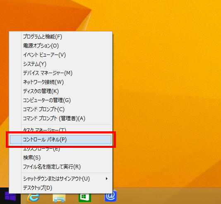Viewport: 221px width, 204px height.
Task: Open 検索(S) from the menu
Action: pyautogui.click(x=60, y=158)
